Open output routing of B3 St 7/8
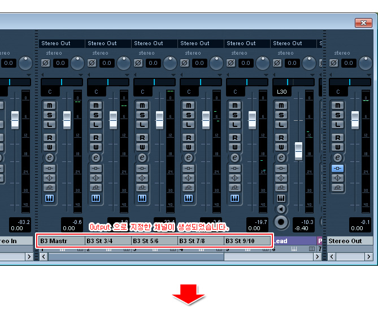Screen dimensions: 378x312 201,43
